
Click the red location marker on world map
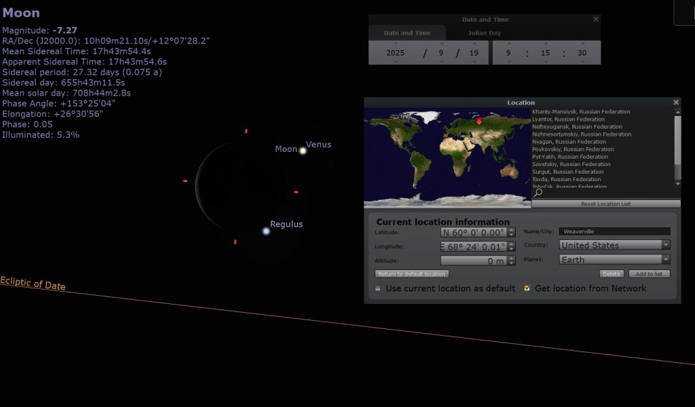pyautogui.click(x=479, y=121)
